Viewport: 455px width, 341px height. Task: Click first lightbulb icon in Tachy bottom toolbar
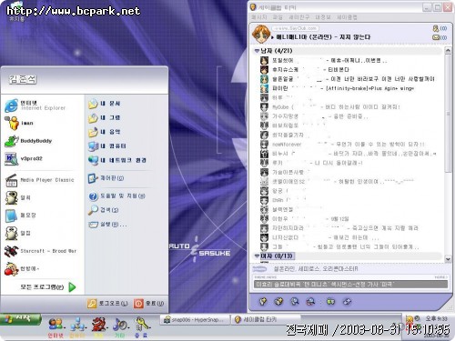263,301
